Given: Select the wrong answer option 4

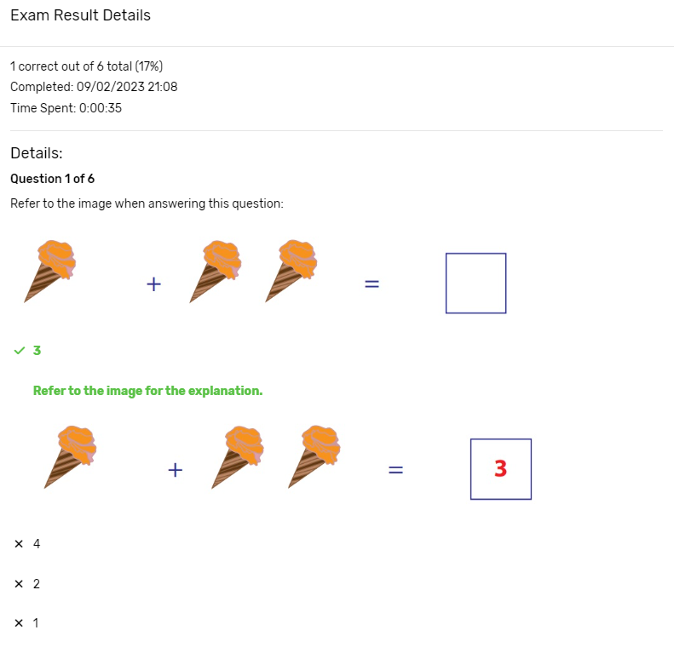Looking at the screenshot, I should click(x=37, y=544).
